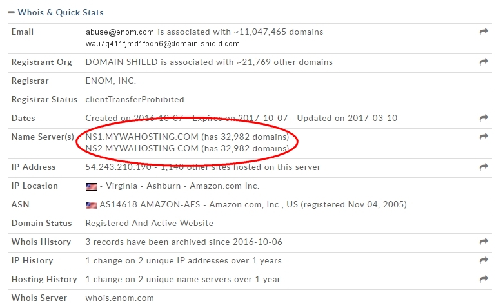
Task: Open the arrow icon in Dates row
Action: [484, 118]
